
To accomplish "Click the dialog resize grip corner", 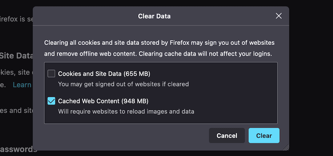I will tap(286, 147).
